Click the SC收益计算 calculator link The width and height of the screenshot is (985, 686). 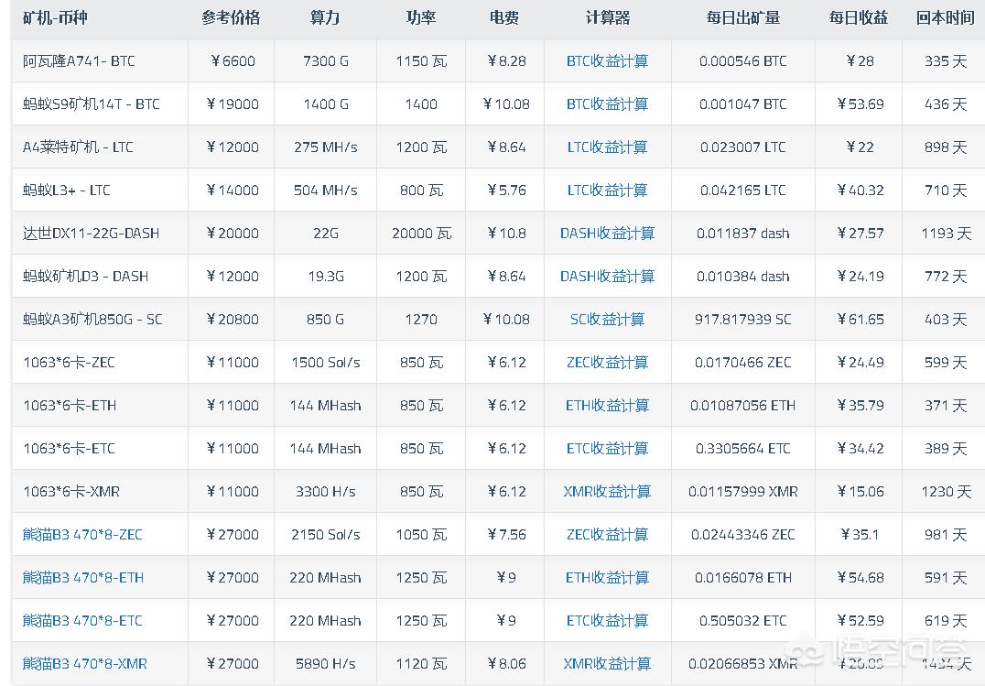coord(607,320)
